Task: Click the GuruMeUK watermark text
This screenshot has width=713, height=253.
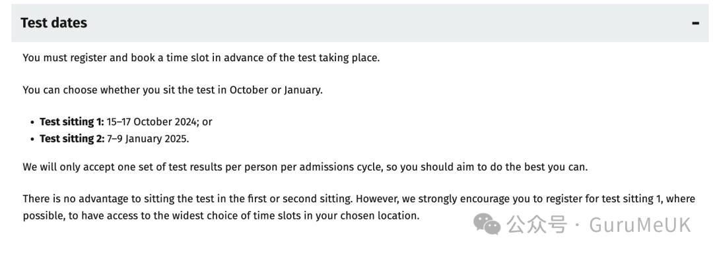Action: (x=640, y=225)
